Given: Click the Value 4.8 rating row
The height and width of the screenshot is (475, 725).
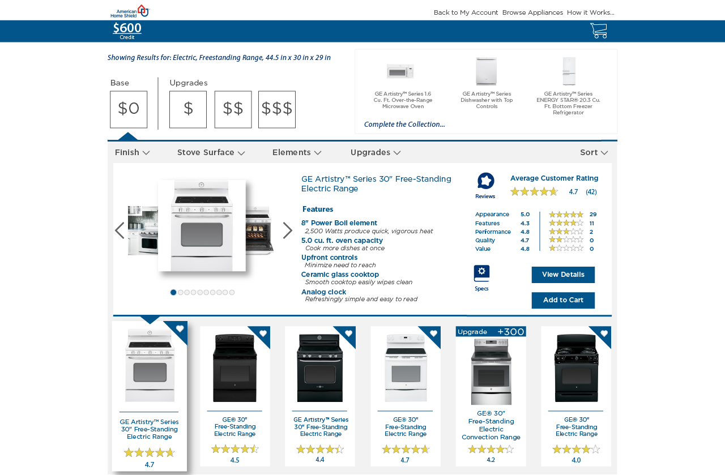Looking at the screenshot, I should point(502,249).
